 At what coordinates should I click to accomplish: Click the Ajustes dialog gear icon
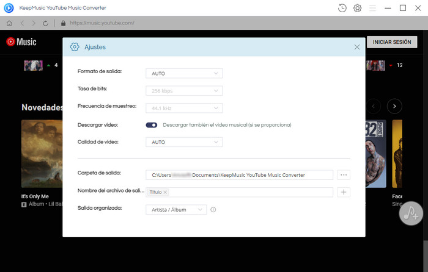point(75,47)
